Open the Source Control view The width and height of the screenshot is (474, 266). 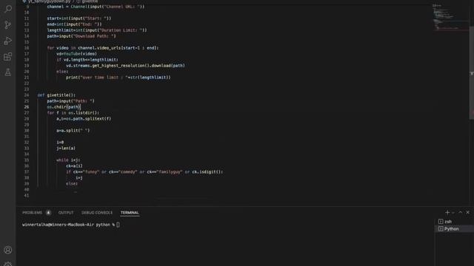(8, 24)
